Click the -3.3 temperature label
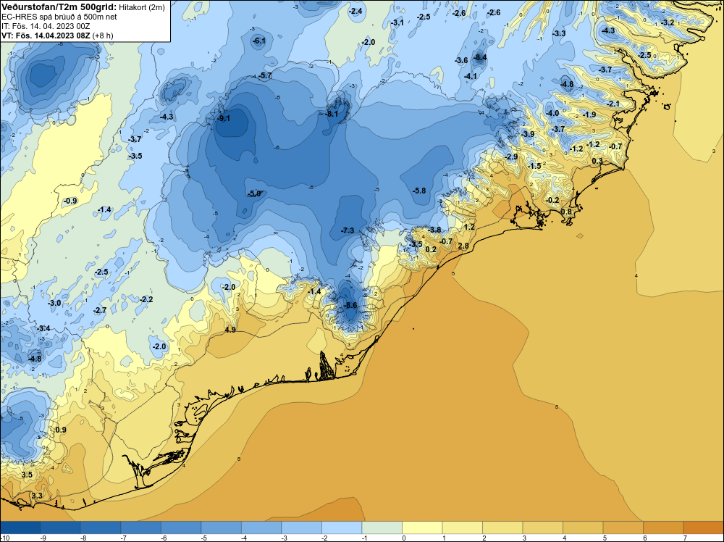 tap(559, 33)
